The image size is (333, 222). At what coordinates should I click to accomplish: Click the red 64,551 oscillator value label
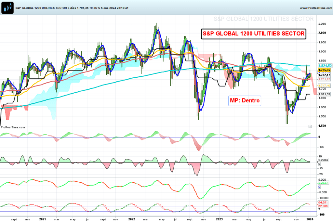(x=323, y=203)
